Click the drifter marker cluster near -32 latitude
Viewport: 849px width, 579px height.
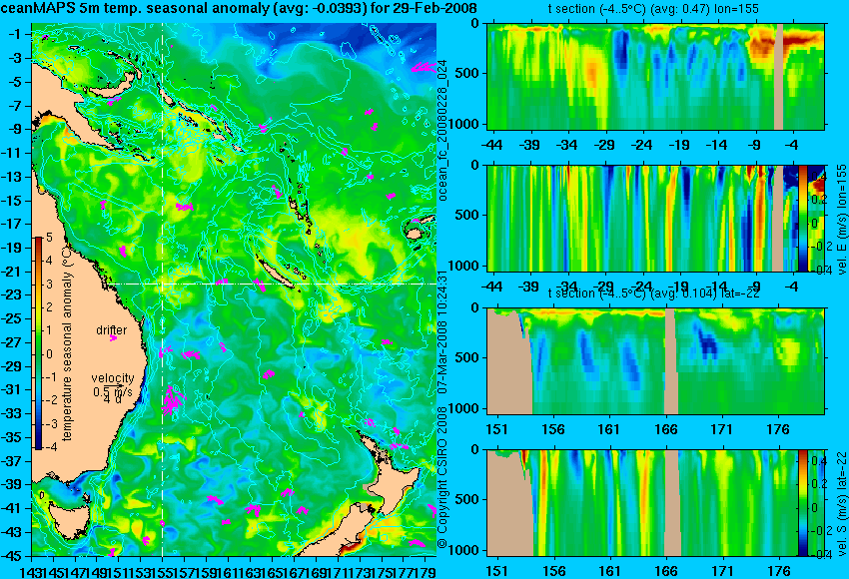(x=172, y=400)
